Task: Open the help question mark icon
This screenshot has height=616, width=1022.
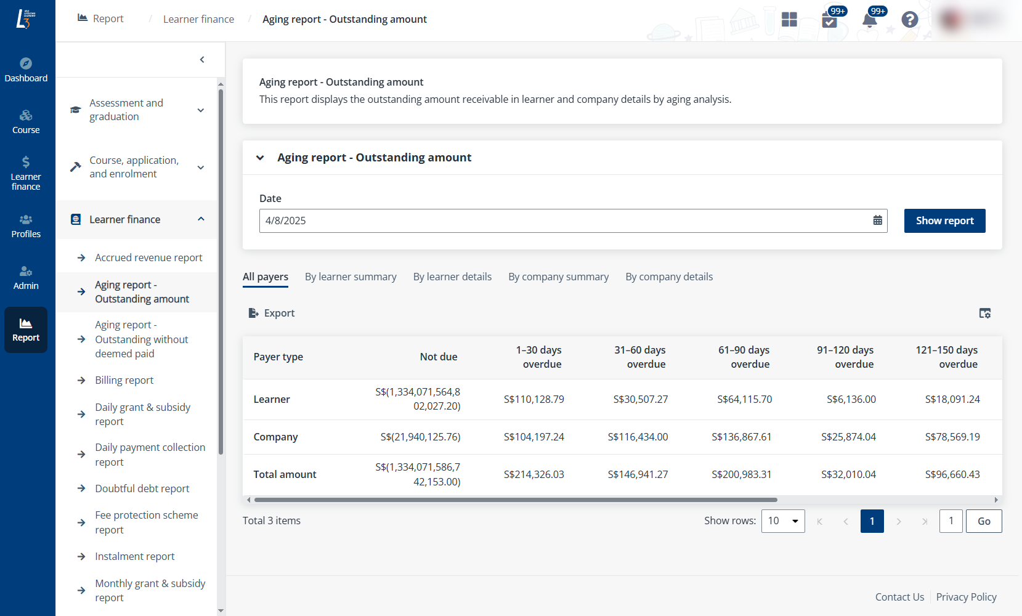Action: pyautogui.click(x=909, y=20)
